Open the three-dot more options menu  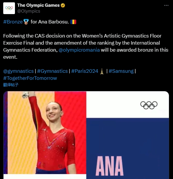(x=166, y=5)
